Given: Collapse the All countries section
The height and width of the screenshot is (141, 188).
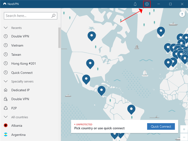Looking at the screenshot, I should click(x=6, y=117).
